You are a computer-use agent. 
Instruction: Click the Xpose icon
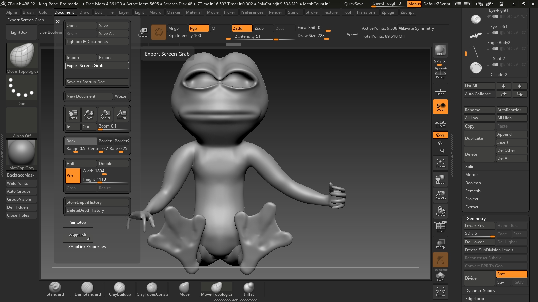tap(440, 292)
